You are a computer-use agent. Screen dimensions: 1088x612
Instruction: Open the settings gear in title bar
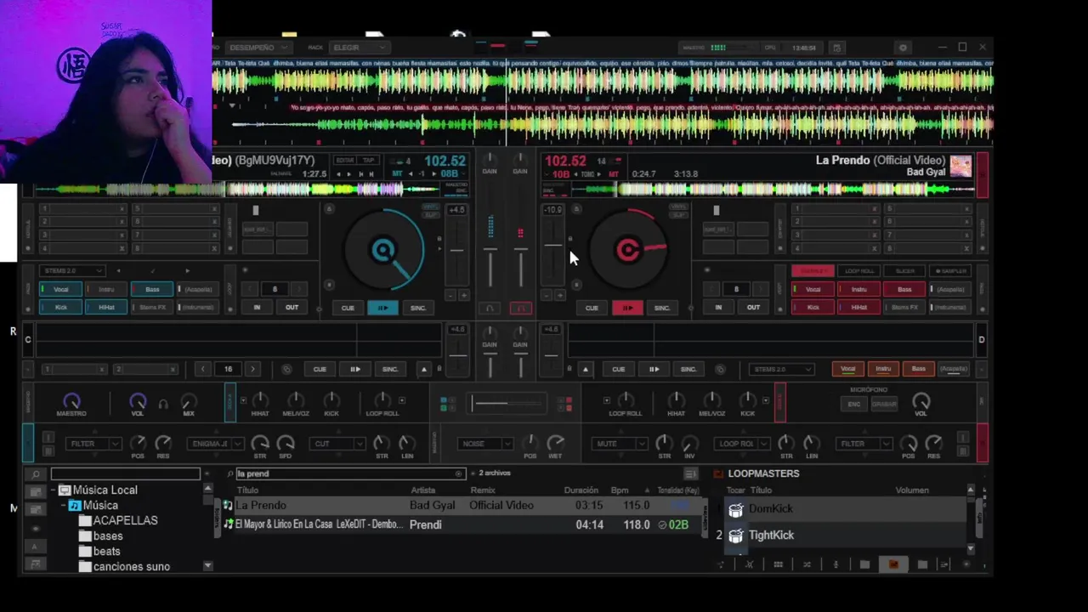click(903, 48)
